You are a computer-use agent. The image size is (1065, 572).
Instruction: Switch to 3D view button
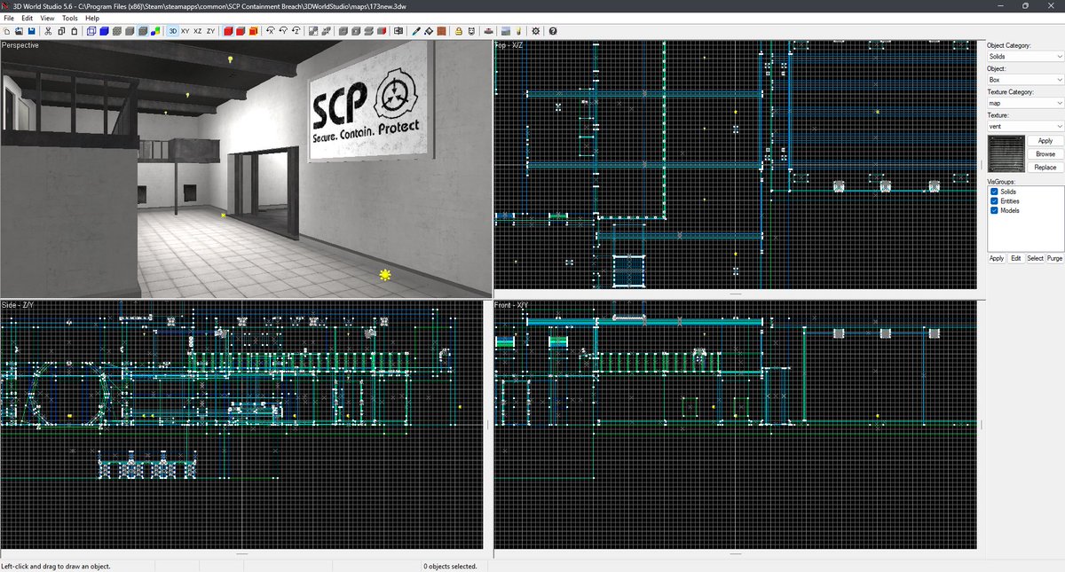click(173, 31)
